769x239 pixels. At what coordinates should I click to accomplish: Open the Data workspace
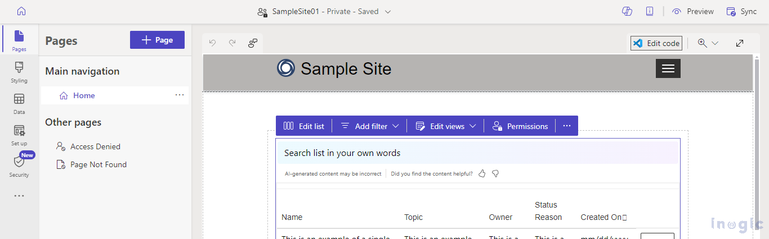pyautogui.click(x=19, y=104)
